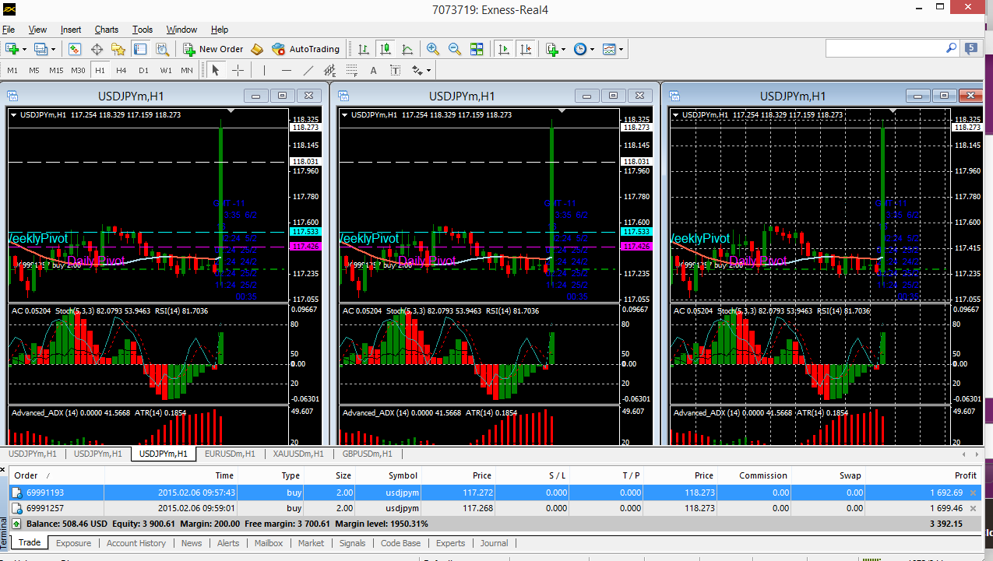This screenshot has height=561, width=993.
Task: Open the MetaEditor icon in the toolbar
Action: pyautogui.click(x=257, y=49)
